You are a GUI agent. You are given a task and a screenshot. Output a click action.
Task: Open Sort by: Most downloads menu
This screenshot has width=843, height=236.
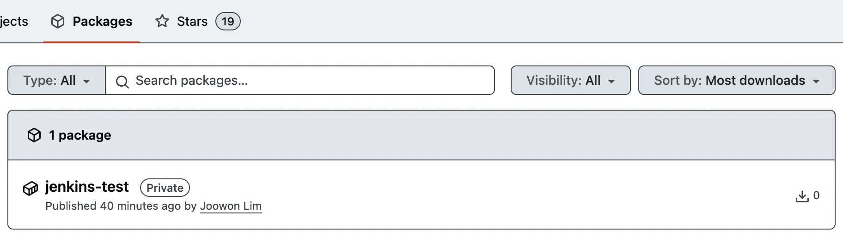click(736, 81)
